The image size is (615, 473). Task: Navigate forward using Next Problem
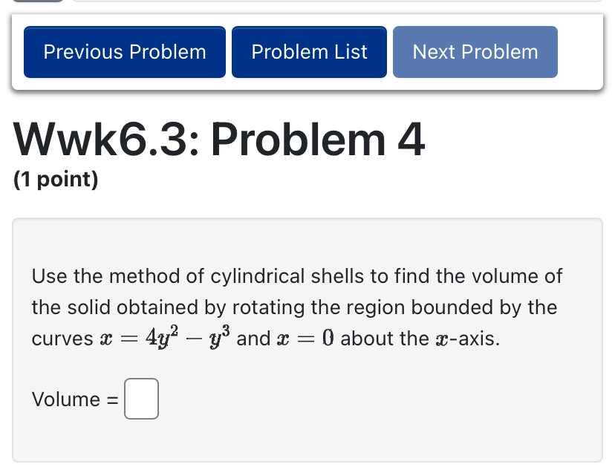click(475, 51)
